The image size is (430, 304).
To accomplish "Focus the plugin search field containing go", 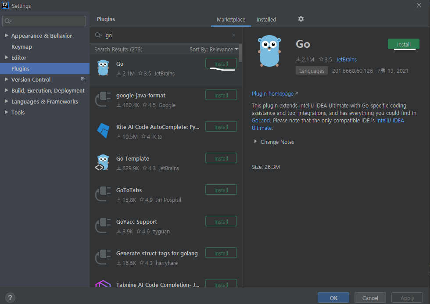I will click(166, 35).
